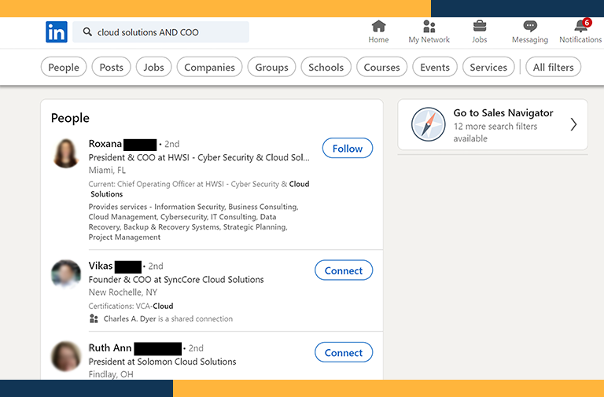Select the Groups filter pill
The image size is (604, 397).
click(271, 67)
